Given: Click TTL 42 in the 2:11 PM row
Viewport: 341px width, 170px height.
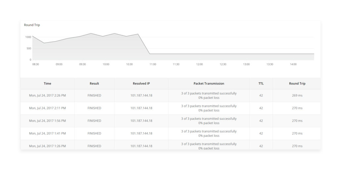Looking at the screenshot, I should 261,108.
